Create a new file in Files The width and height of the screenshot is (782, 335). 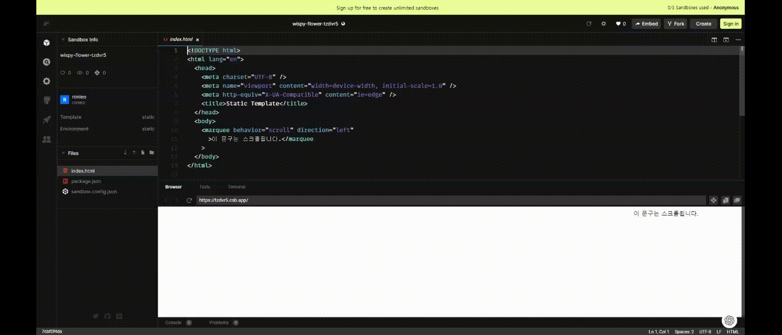pyautogui.click(x=143, y=153)
